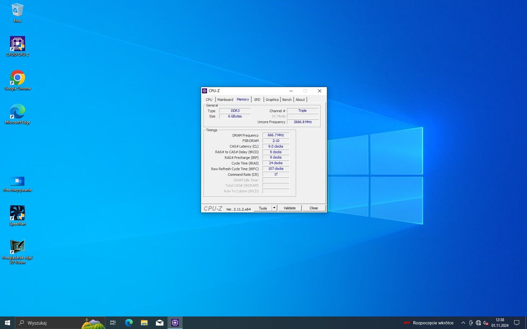This screenshot has height=329, width=527.
Task: Click the 2:10 FSB:DRAM value
Action: click(276, 141)
